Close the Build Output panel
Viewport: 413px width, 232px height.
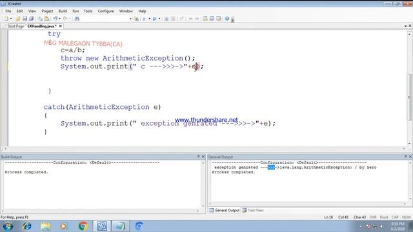click(x=203, y=157)
